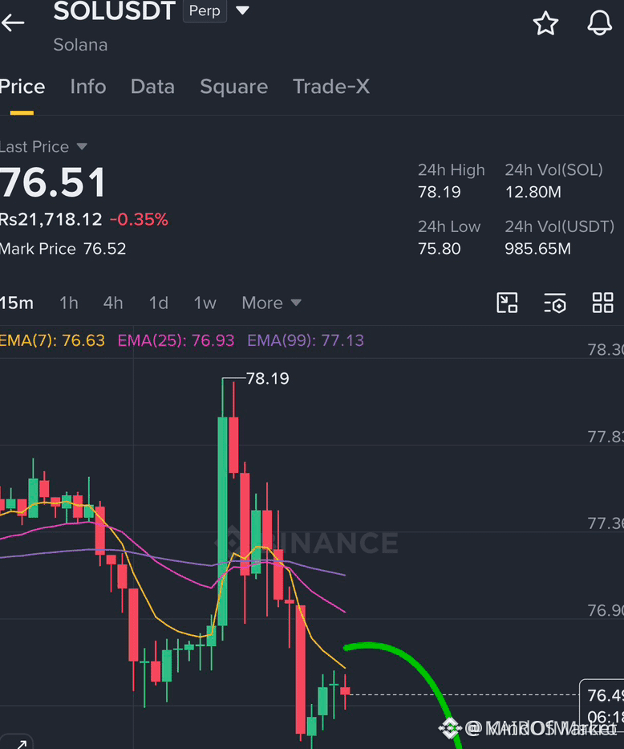This screenshot has height=749, width=624.
Task: Select the 1d timeframe
Action: click(x=158, y=303)
